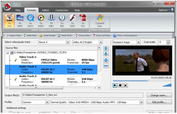Select the Video Track 1 row

tap(51, 60)
